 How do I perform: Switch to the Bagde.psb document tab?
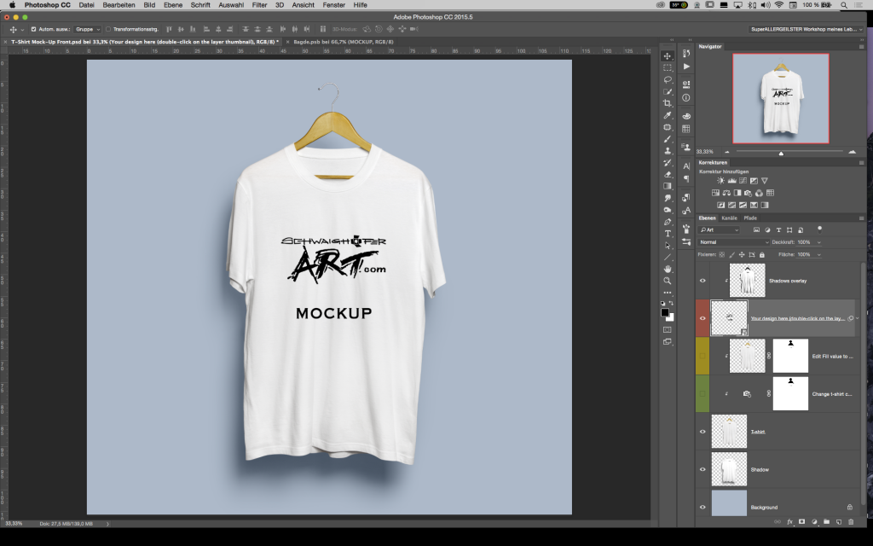[344, 42]
